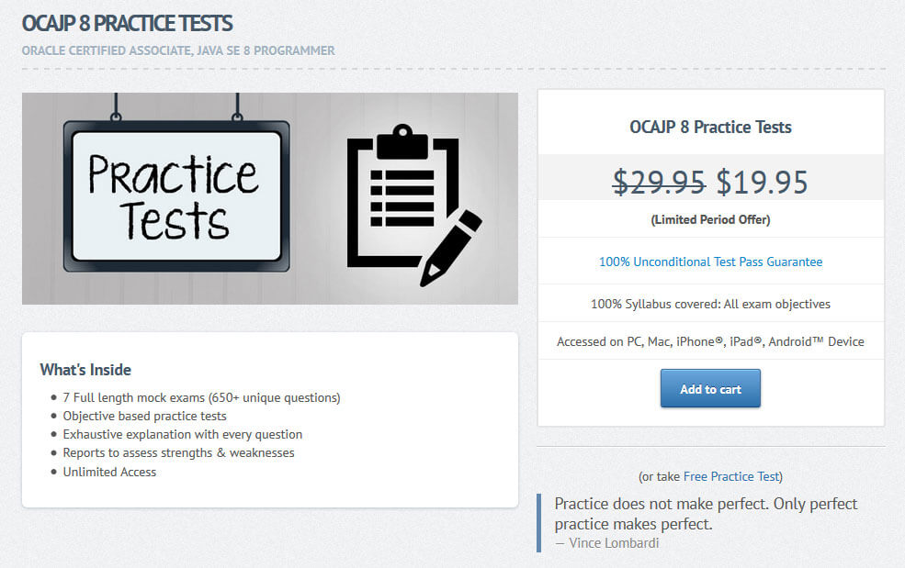
Task: Click the 100% Syllabus covered row
Action: point(710,304)
